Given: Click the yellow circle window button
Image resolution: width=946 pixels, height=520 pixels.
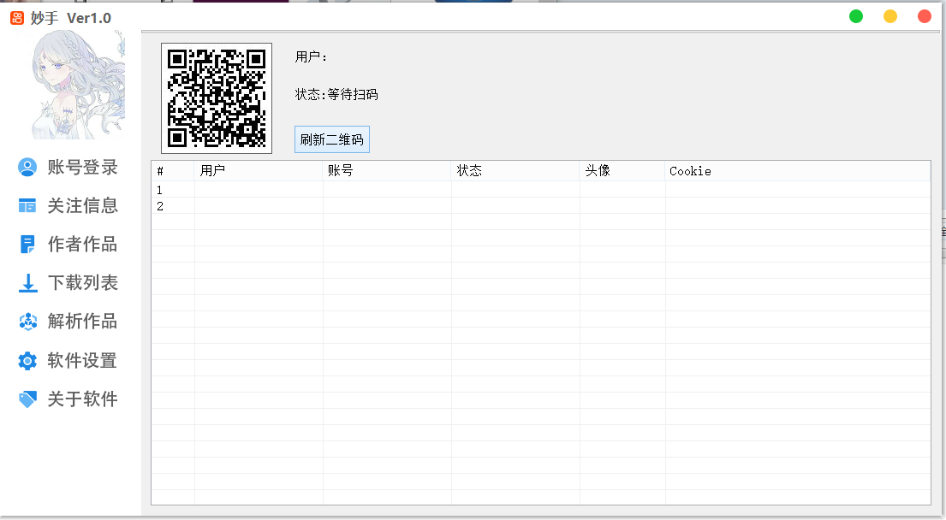Looking at the screenshot, I should pyautogui.click(x=890, y=16).
